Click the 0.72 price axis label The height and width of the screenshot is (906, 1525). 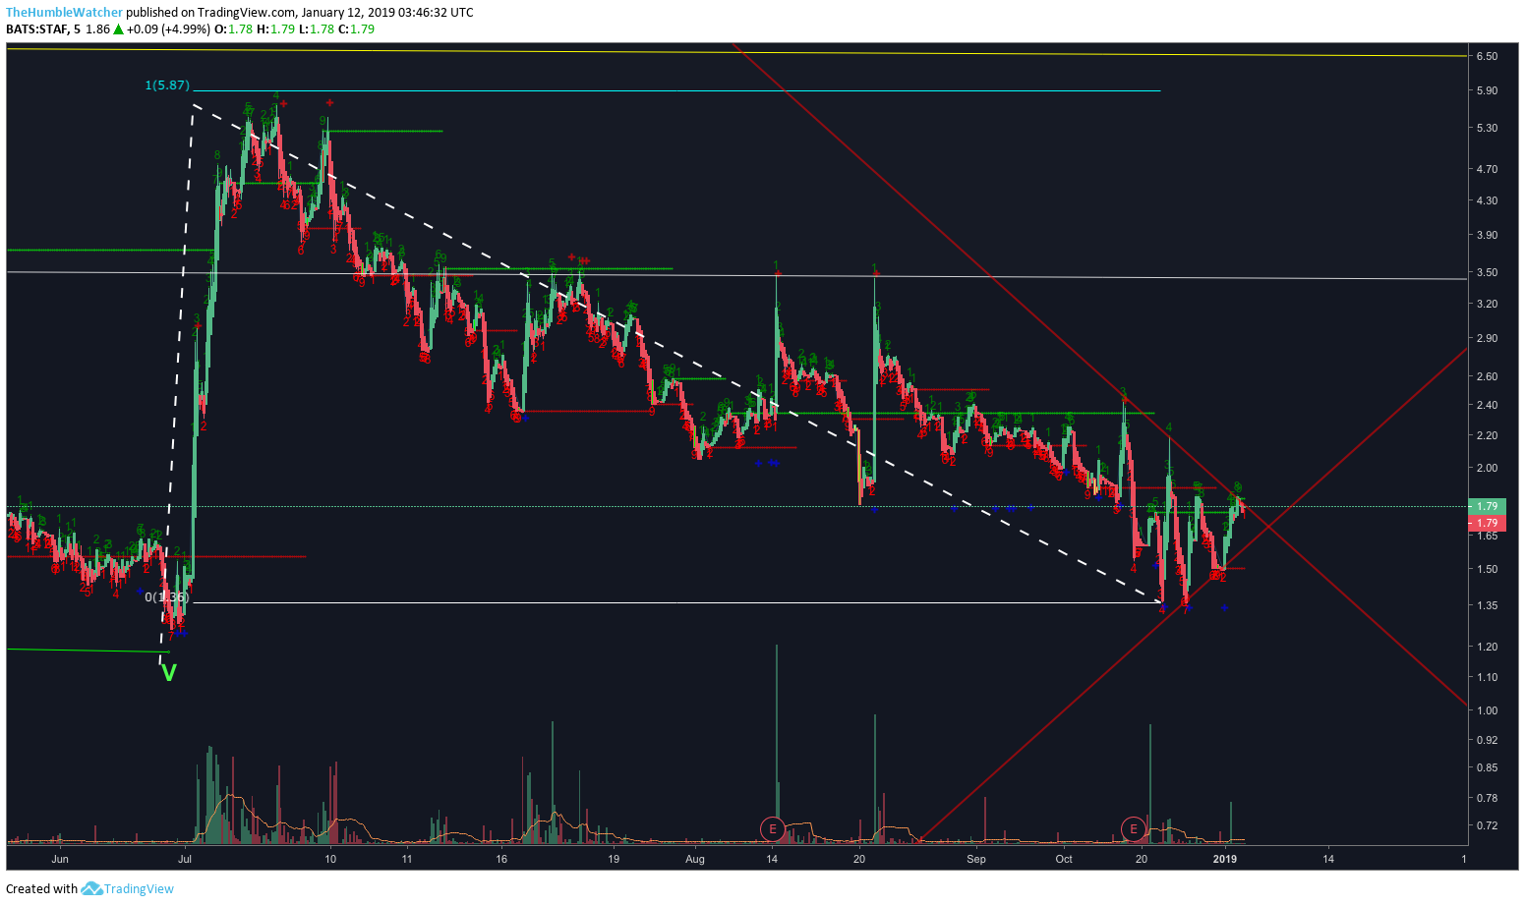[x=1487, y=826]
